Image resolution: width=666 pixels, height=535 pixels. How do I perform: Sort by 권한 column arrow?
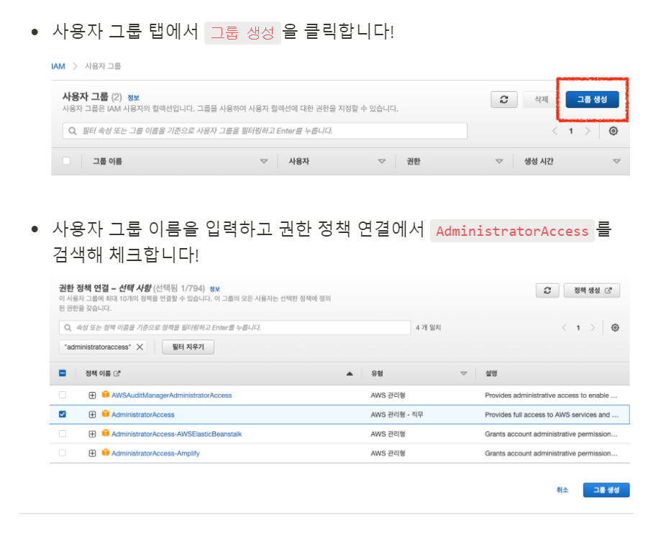499,161
